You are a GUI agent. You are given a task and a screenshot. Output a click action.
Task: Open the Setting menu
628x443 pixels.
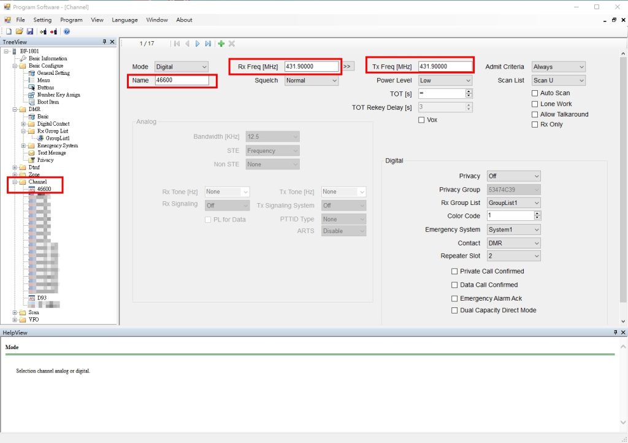42,20
